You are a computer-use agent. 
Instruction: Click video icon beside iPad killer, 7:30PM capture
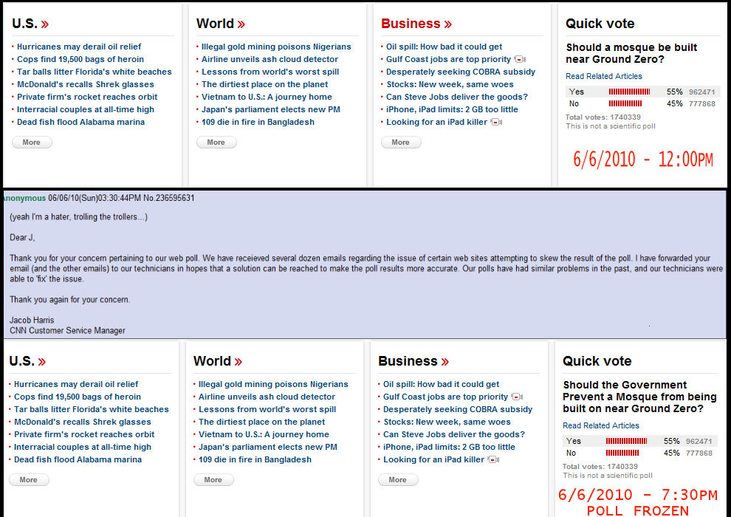click(x=493, y=459)
